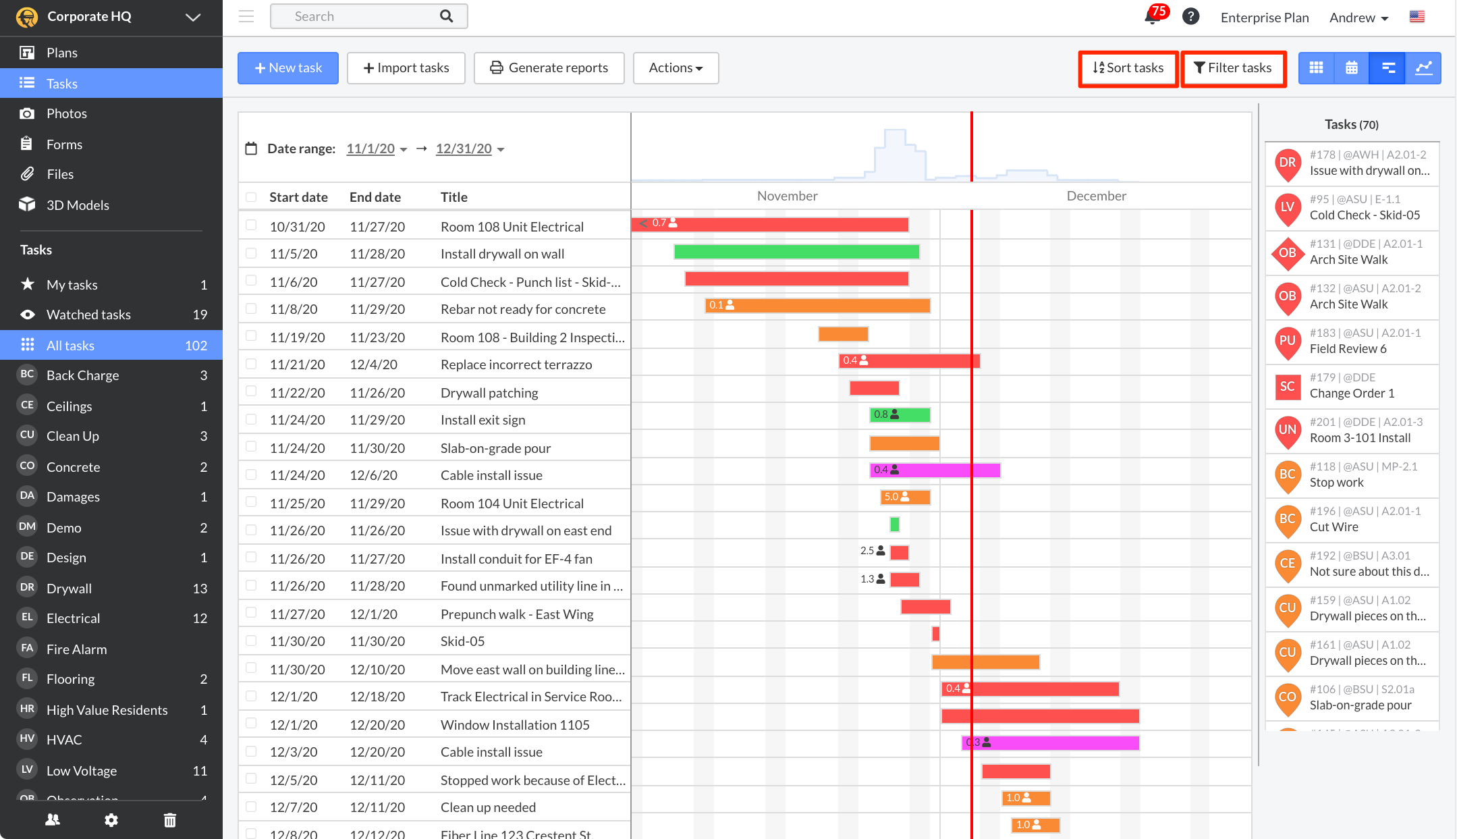
Task: Open Photos in the sidebar
Action: 66,113
